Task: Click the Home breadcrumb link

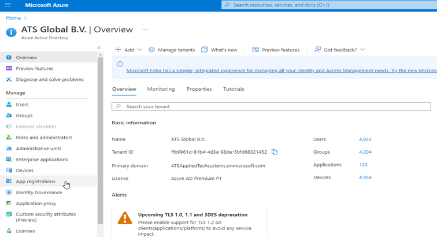Action: (x=13, y=18)
